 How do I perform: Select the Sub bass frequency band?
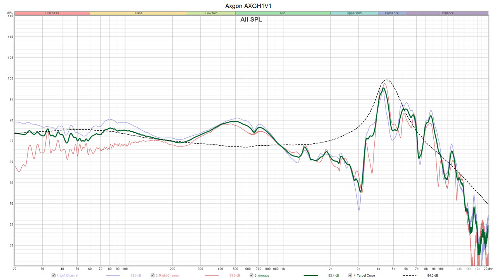[52, 13]
